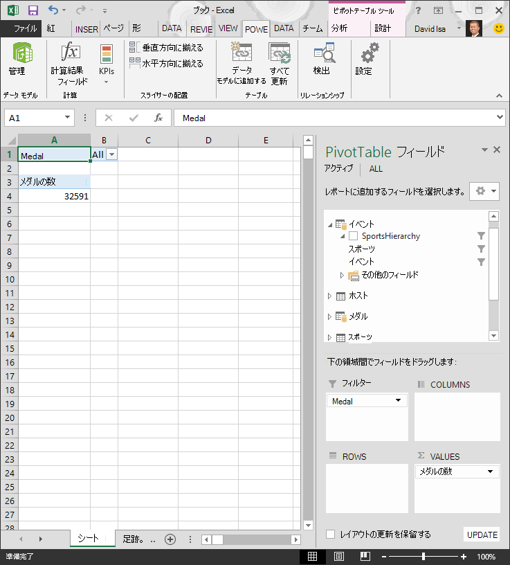Close the PivotTable Fields pane

(497, 149)
